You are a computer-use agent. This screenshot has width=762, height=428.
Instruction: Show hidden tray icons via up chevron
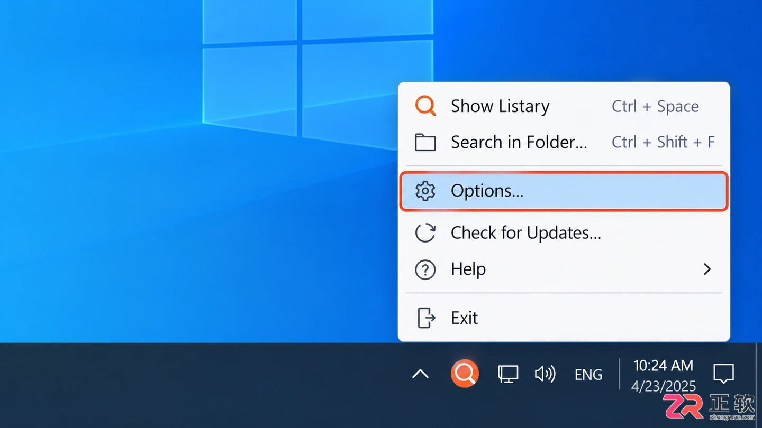tap(420, 374)
